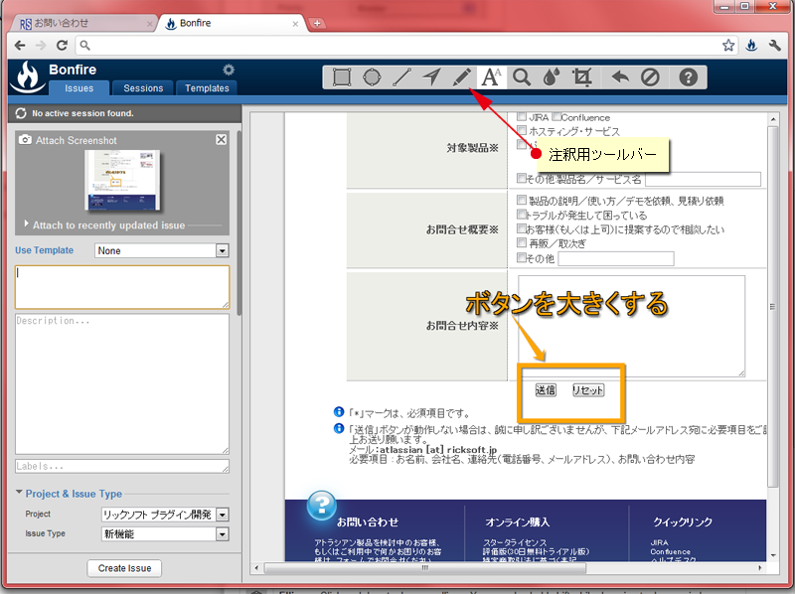This screenshot has height=594, width=795.
Task: Click the お問合せ内容 text area
Action: (x=631, y=326)
